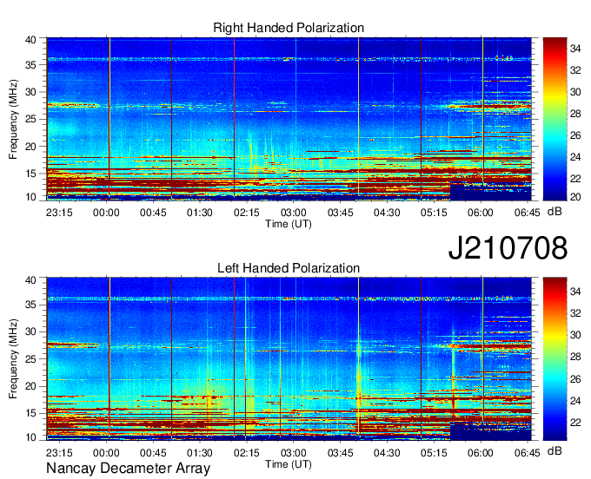Pick 06:45 time tick under Left Handed plot
Viewport: 591px width, 479px height.
click(x=528, y=452)
